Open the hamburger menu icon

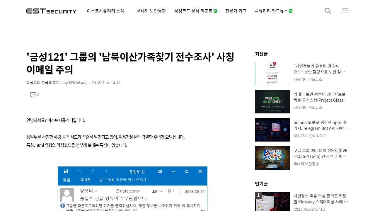pos(345,11)
